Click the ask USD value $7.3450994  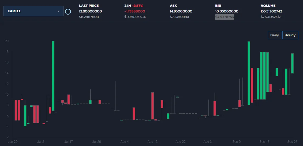[179, 17]
